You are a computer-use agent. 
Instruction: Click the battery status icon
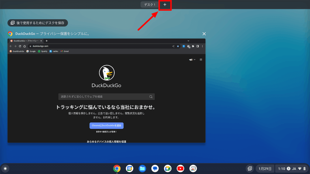[x=305, y=169]
